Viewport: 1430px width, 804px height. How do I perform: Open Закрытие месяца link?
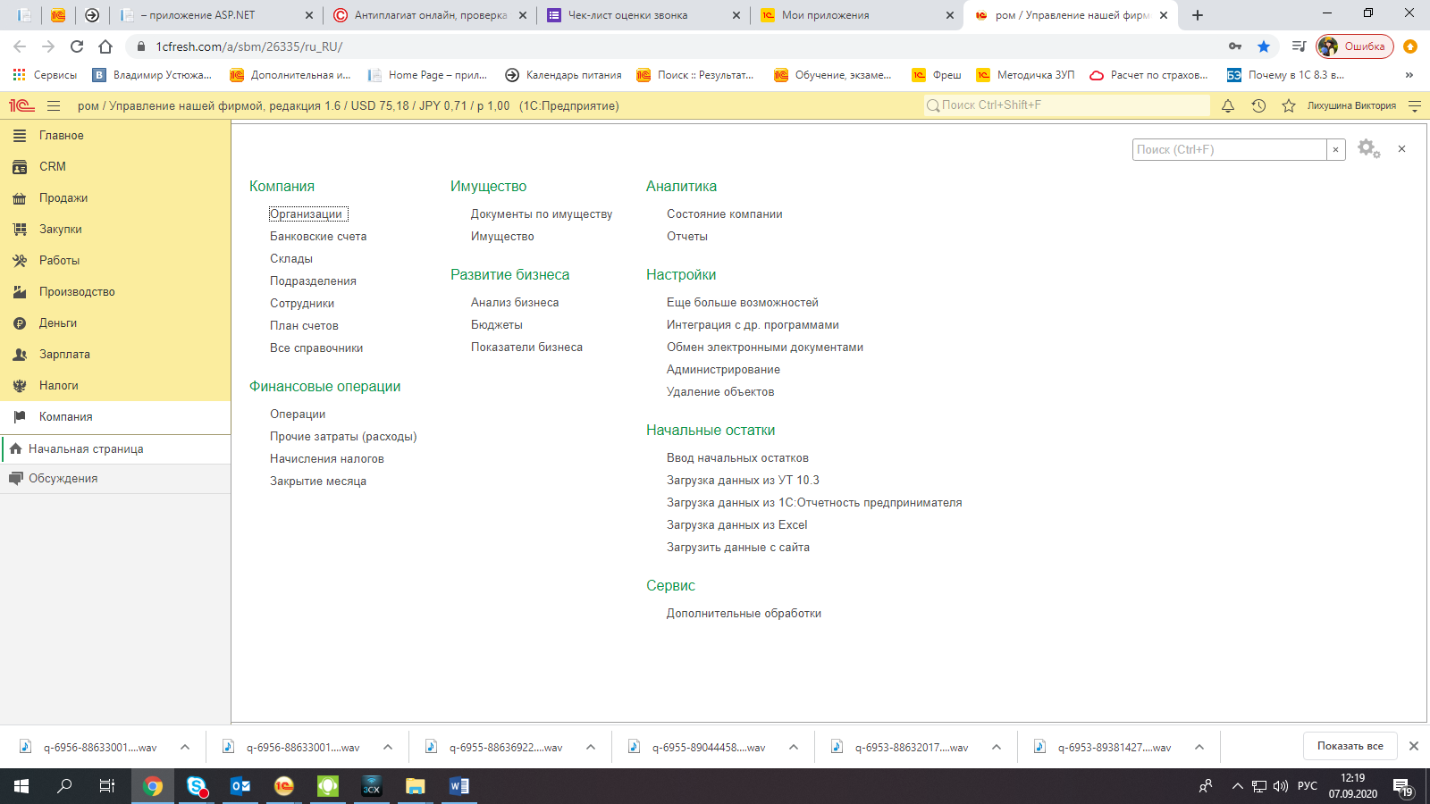318,482
